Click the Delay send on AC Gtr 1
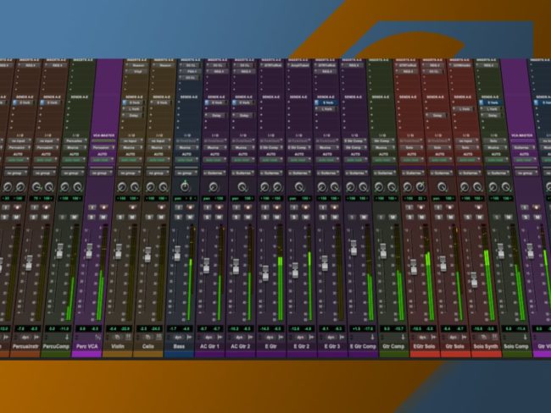Viewport: 551px width, 413px height. (216, 115)
